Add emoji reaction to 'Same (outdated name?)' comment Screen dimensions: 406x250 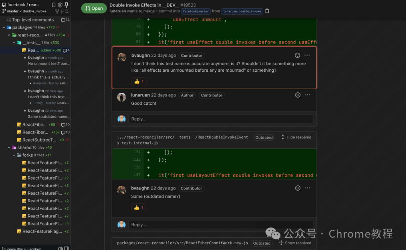tap(298, 188)
